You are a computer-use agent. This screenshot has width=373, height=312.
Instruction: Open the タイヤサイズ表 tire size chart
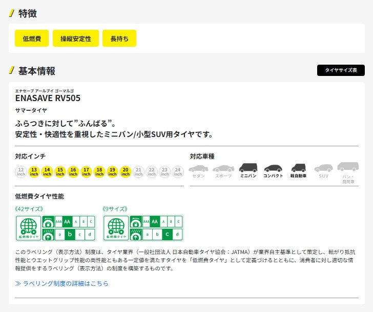(341, 70)
